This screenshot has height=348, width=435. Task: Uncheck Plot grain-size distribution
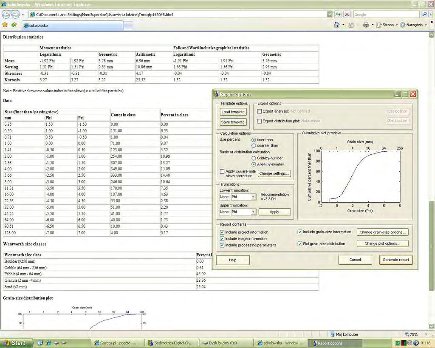tap(299, 243)
